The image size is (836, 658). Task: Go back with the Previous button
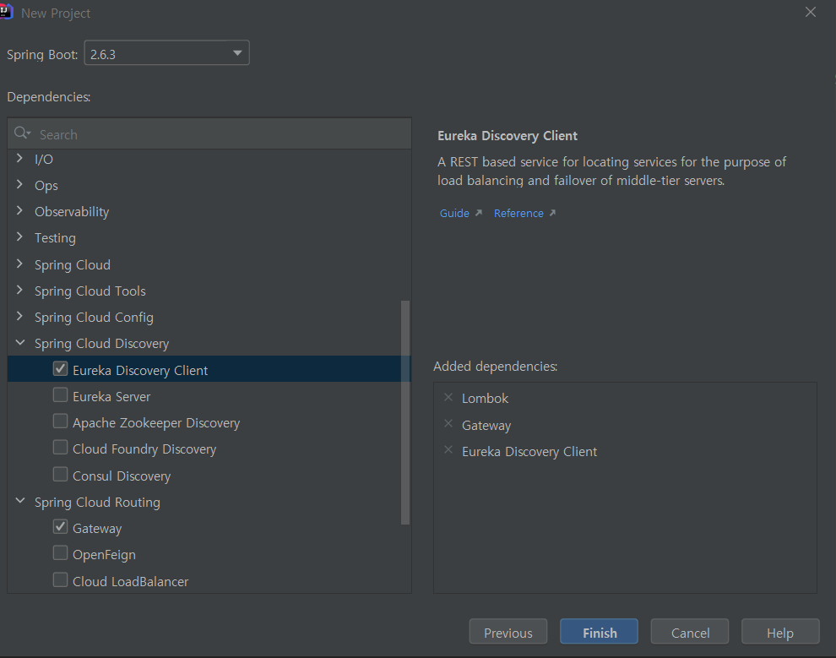pyautogui.click(x=508, y=632)
